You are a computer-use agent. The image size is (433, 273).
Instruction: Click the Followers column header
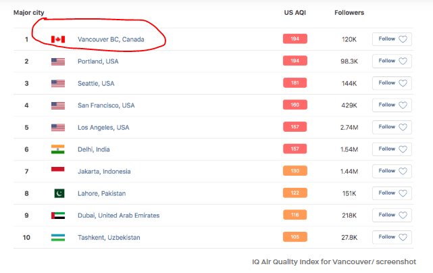(349, 13)
